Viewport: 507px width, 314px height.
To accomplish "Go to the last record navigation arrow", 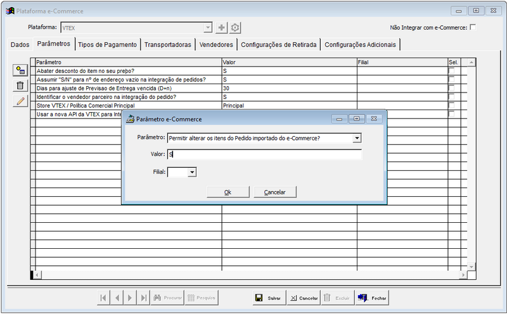I will pyautogui.click(x=144, y=298).
